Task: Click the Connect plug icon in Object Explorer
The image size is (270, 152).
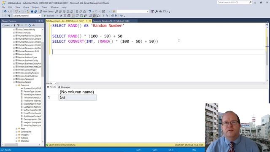Action: click(14, 25)
